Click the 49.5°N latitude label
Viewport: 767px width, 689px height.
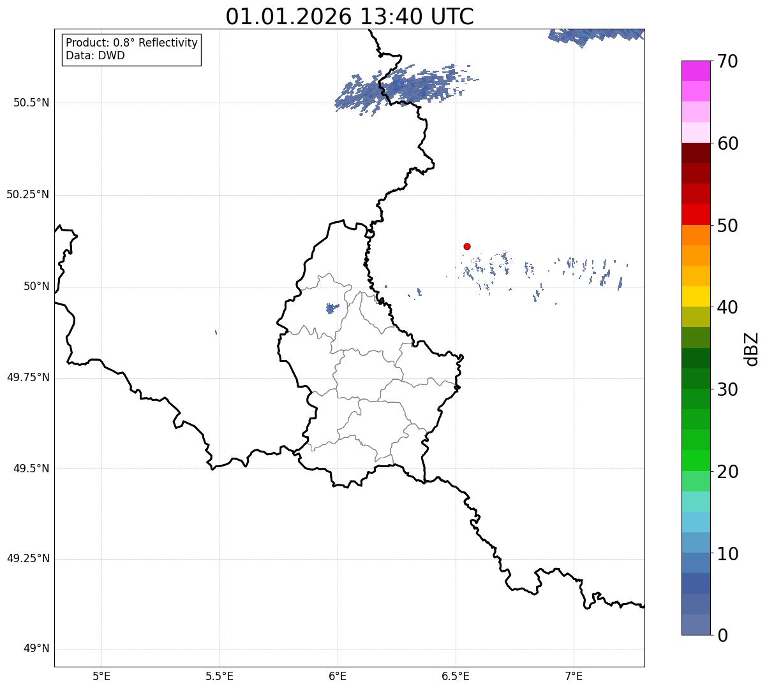coord(31,468)
